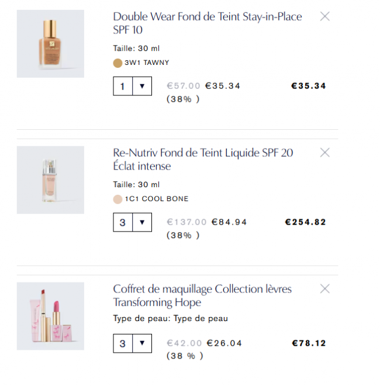The height and width of the screenshot is (386, 380).
Task: View Re-Nutriv foundation bottle image
Action: 50,180
